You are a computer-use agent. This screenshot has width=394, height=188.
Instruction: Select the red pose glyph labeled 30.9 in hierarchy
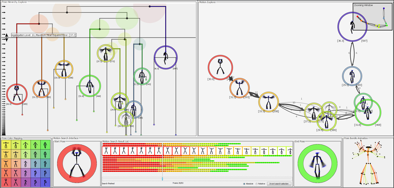click(x=17, y=94)
